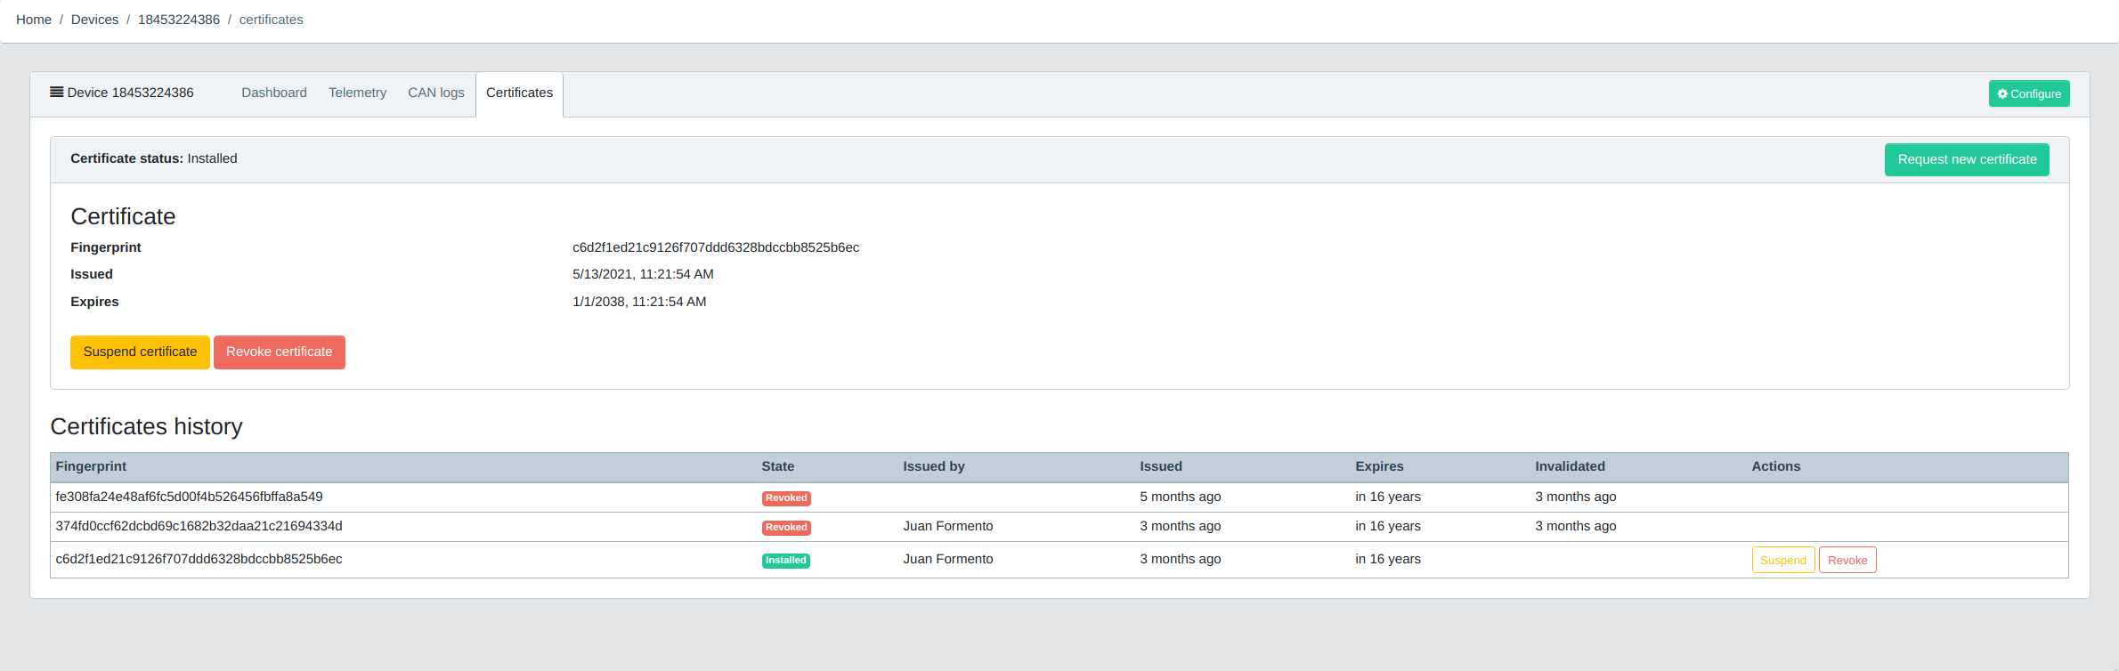Image resolution: width=2119 pixels, height=671 pixels.
Task: Open Devices breadcrumb link
Action: [x=94, y=20]
